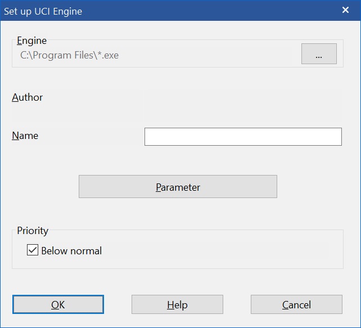Viewport: 361px width, 328px height.
Task: Focus the Name text input box
Action: click(243, 137)
